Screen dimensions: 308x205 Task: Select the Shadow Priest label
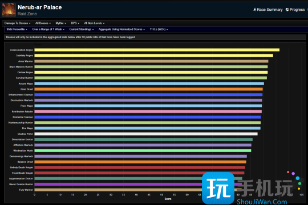(x=25, y=134)
